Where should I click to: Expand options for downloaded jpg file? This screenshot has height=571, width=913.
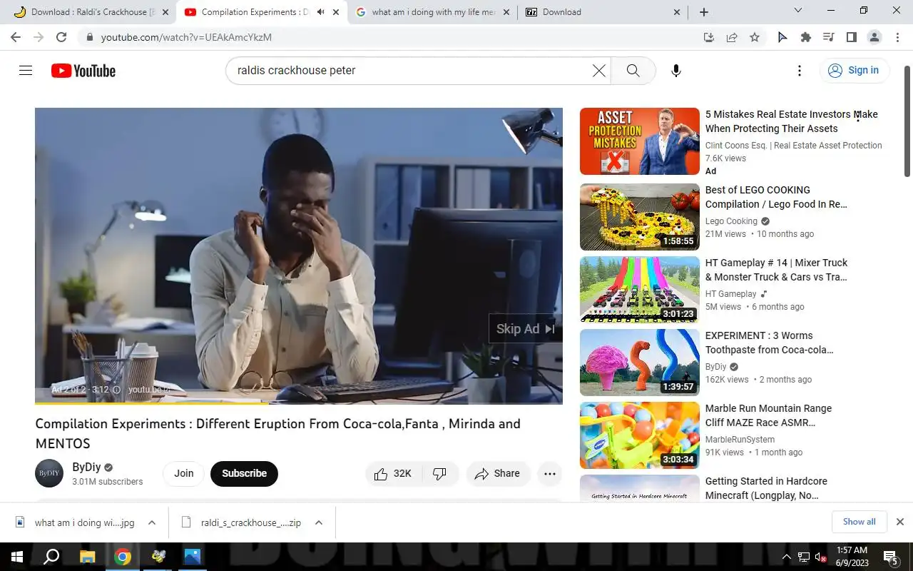pyautogui.click(x=152, y=522)
